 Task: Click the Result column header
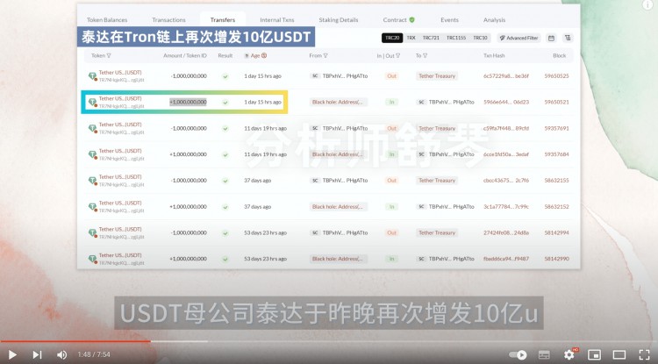225,55
